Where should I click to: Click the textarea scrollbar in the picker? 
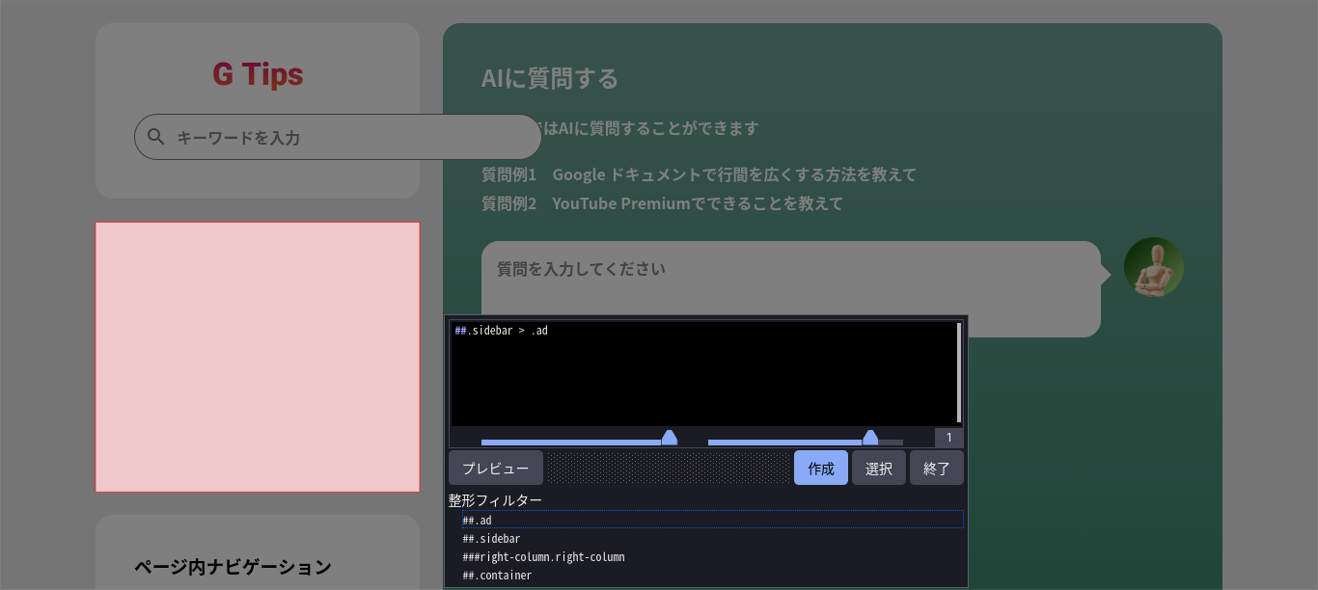point(958,373)
